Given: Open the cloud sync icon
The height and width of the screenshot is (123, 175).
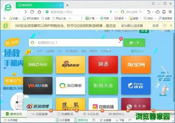Looking at the screenshot, I should point(157,12).
